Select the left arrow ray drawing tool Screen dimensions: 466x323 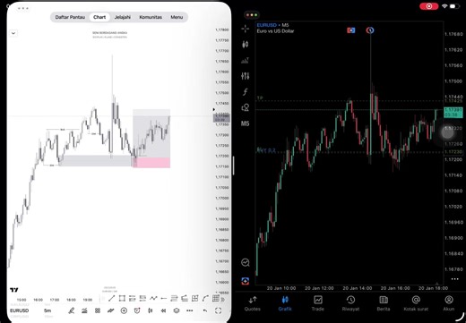pyautogui.click(x=164, y=298)
